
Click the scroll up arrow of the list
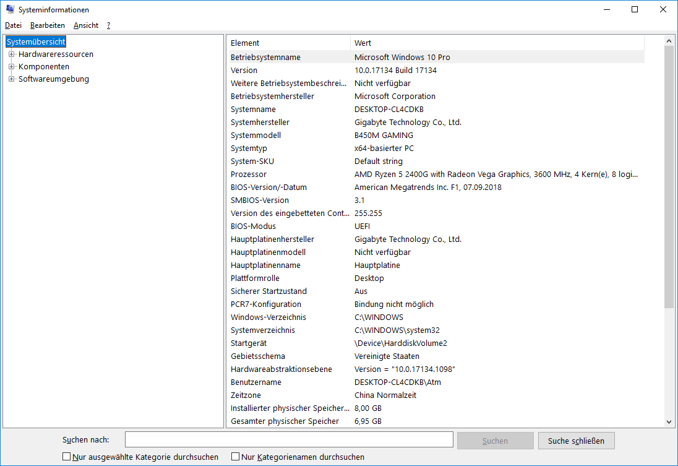click(x=669, y=41)
